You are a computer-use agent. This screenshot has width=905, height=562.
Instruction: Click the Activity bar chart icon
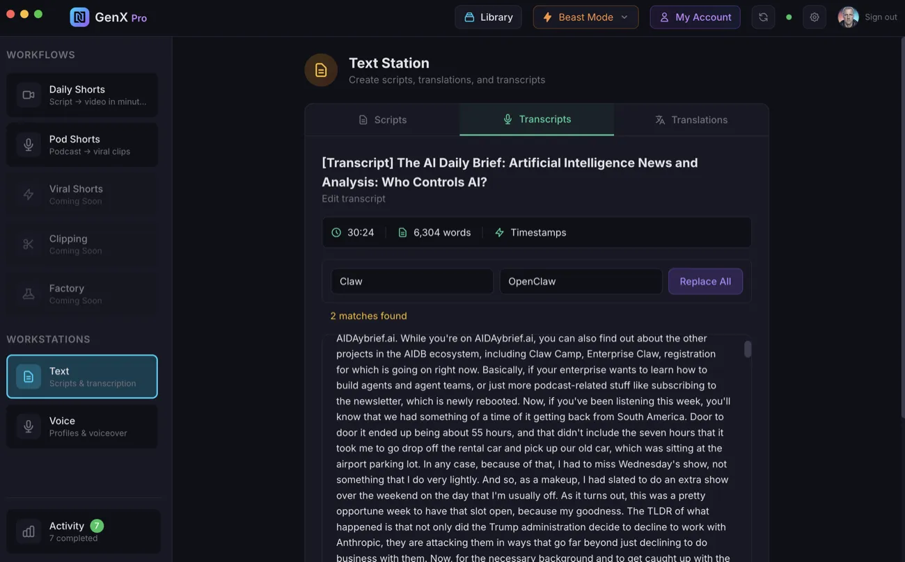[28, 531]
